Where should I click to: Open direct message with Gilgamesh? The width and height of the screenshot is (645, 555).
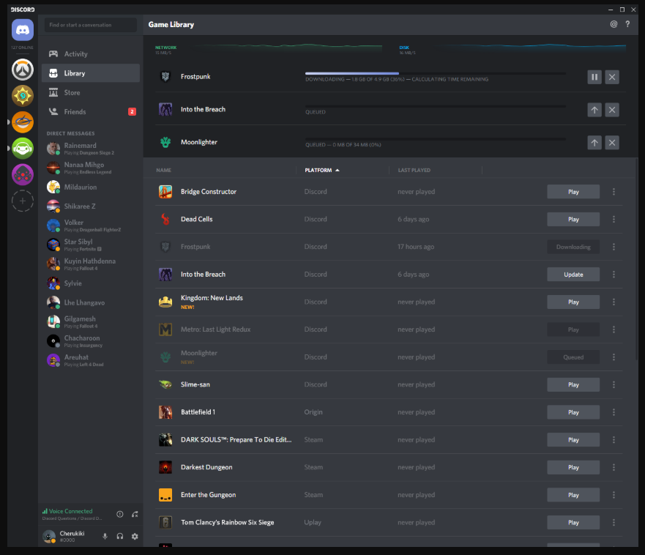tap(91, 321)
